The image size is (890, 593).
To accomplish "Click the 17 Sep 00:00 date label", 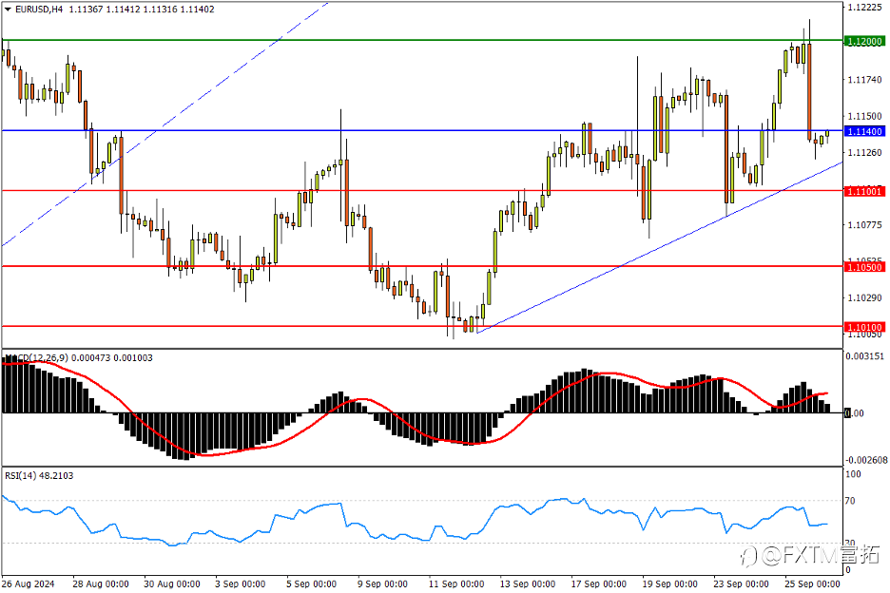I will (x=599, y=583).
